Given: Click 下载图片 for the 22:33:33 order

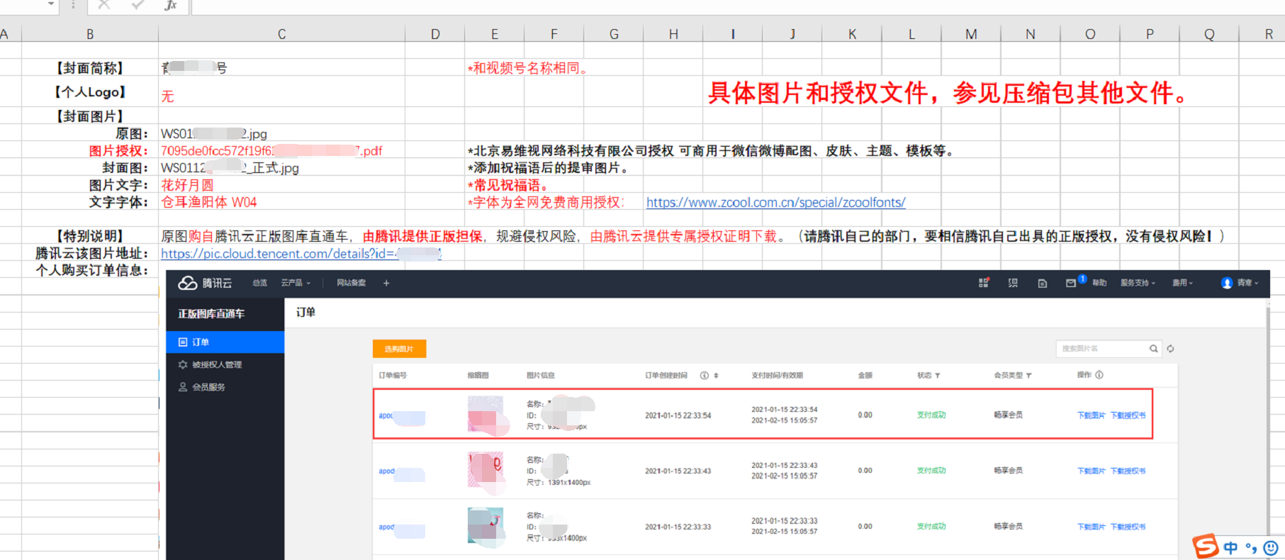Looking at the screenshot, I should [1091, 527].
